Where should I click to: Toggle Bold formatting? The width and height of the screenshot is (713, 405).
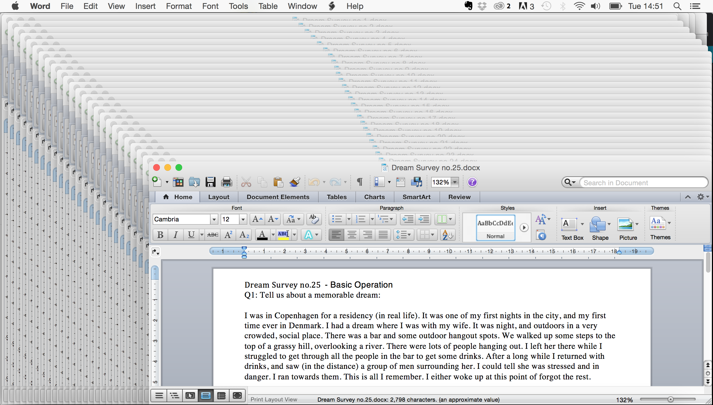[160, 235]
